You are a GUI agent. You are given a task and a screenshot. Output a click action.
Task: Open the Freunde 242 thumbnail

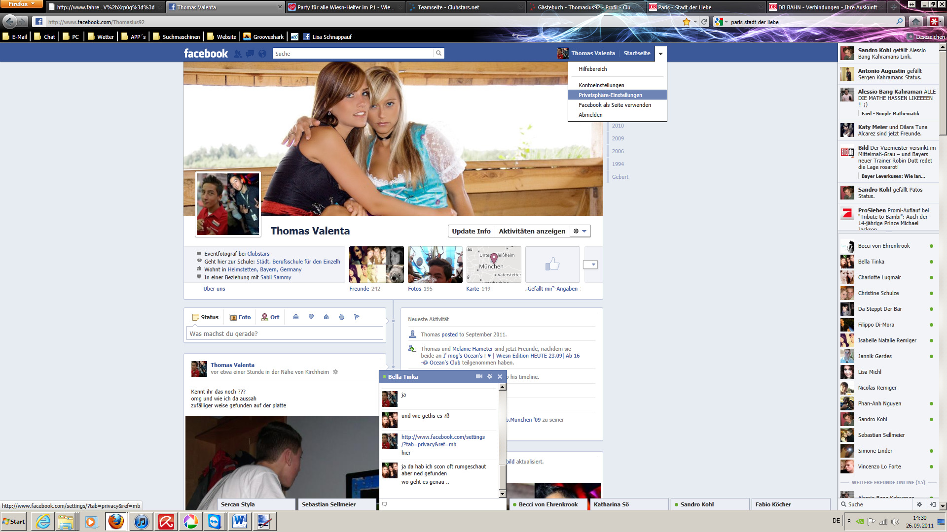tap(376, 265)
